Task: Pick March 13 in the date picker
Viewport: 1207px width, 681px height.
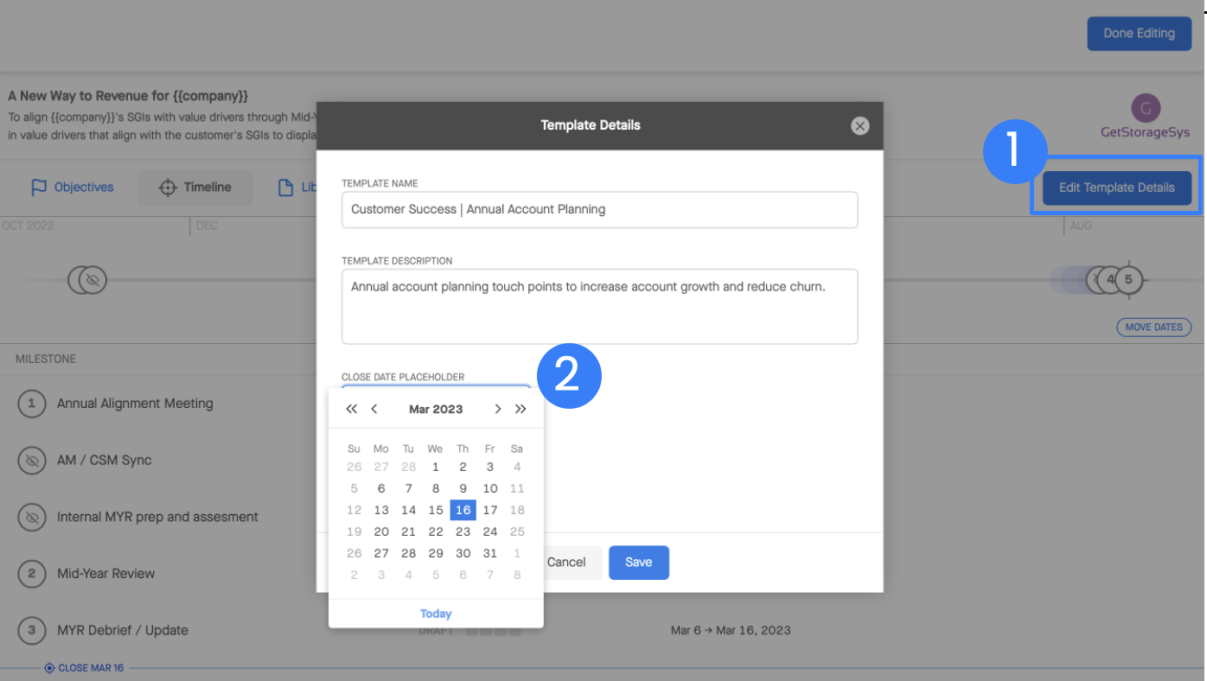Action: click(381, 510)
